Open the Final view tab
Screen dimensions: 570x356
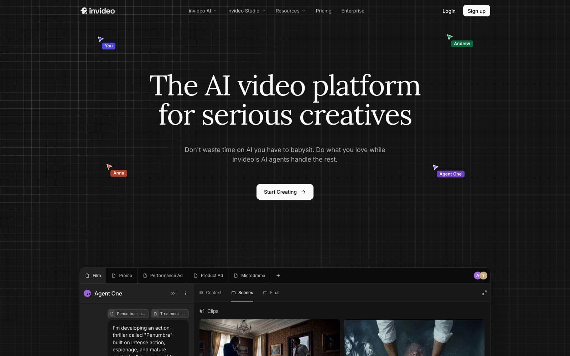pos(271,293)
